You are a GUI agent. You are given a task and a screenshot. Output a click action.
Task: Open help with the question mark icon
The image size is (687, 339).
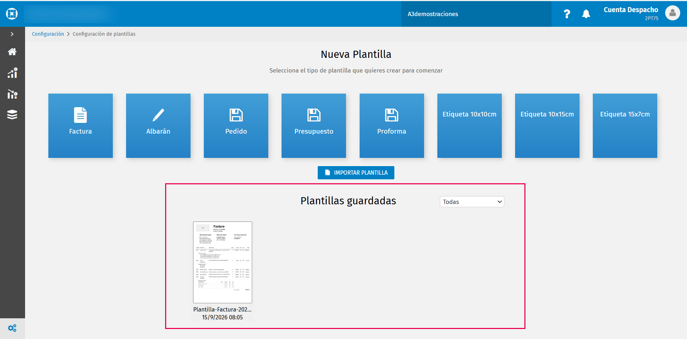point(567,14)
